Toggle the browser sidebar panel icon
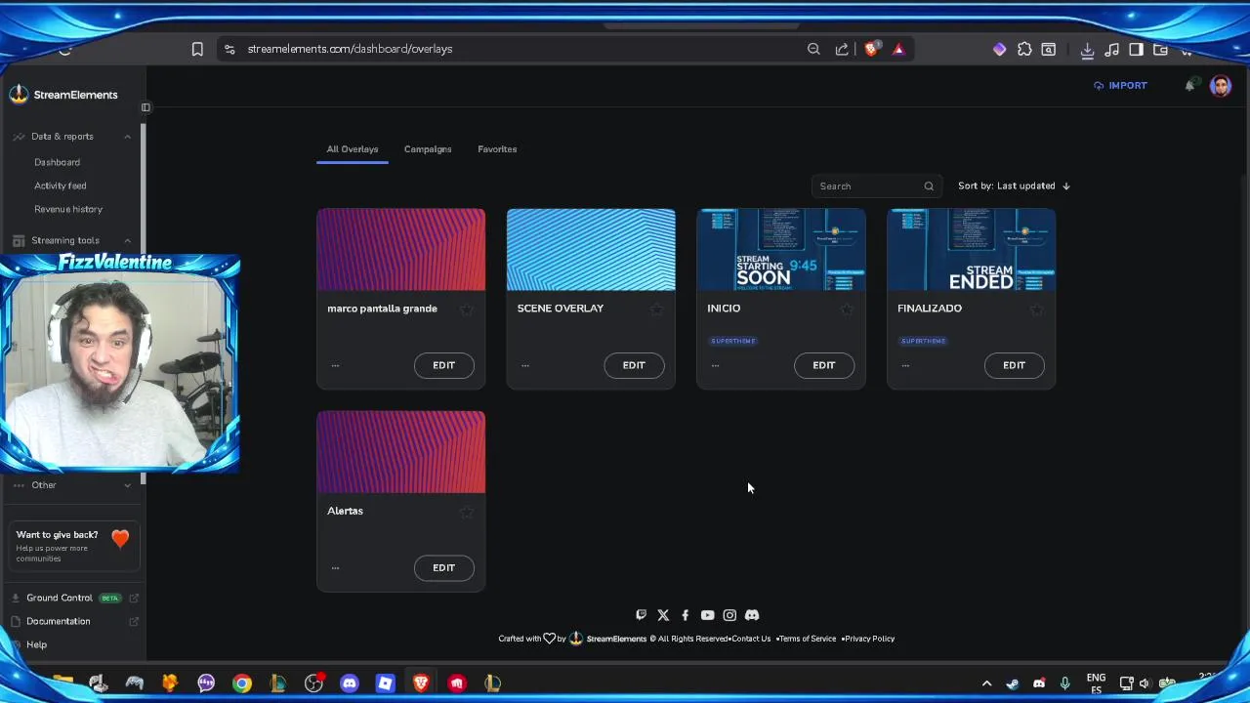This screenshot has width=1250, height=703. pyautogui.click(x=1136, y=49)
